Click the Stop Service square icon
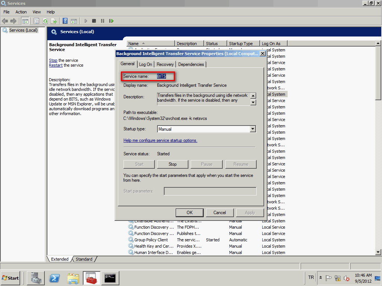The image size is (382, 286). [x=94, y=21]
